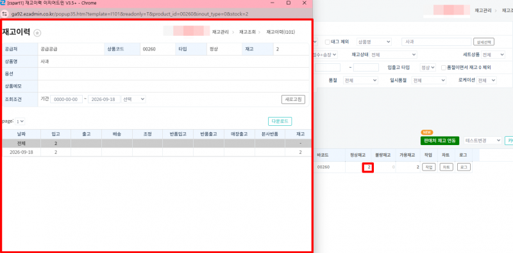Click the Chrome address bar URL

(130, 14)
